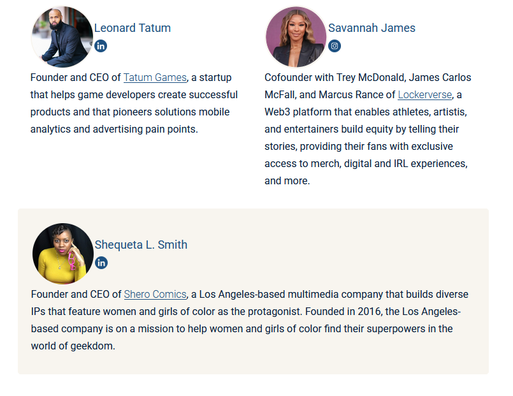513x396 pixels.
Task: Follow the Shero Comics link
Action: (155, 295)
